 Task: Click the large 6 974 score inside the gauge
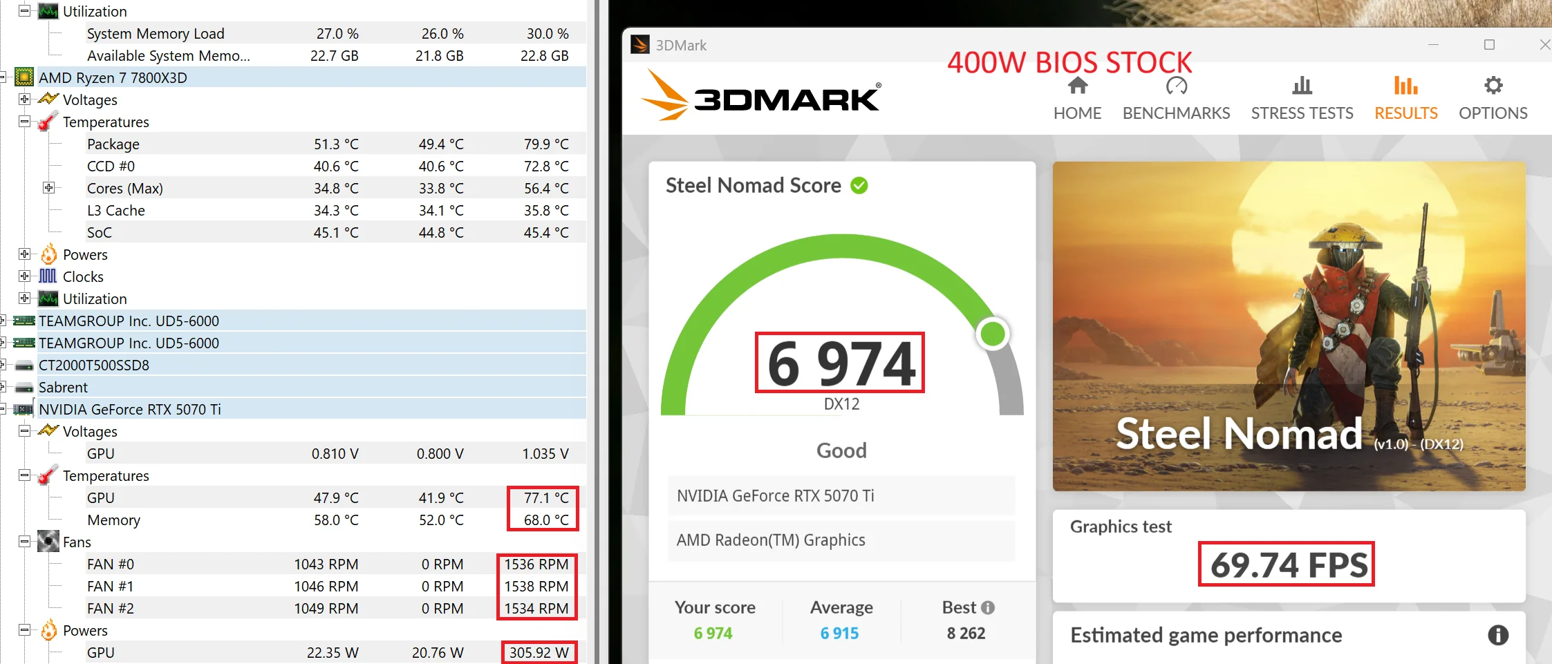pyautogui.click(x=840, y=363)
